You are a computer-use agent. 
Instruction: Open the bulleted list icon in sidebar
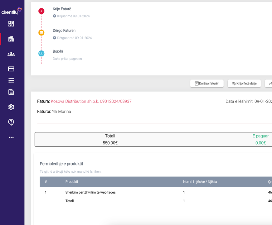[x=11, y=80]
